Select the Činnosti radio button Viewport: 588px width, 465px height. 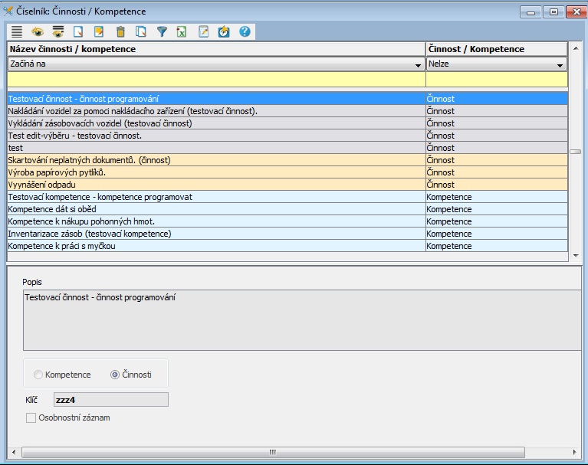(115, 375)
